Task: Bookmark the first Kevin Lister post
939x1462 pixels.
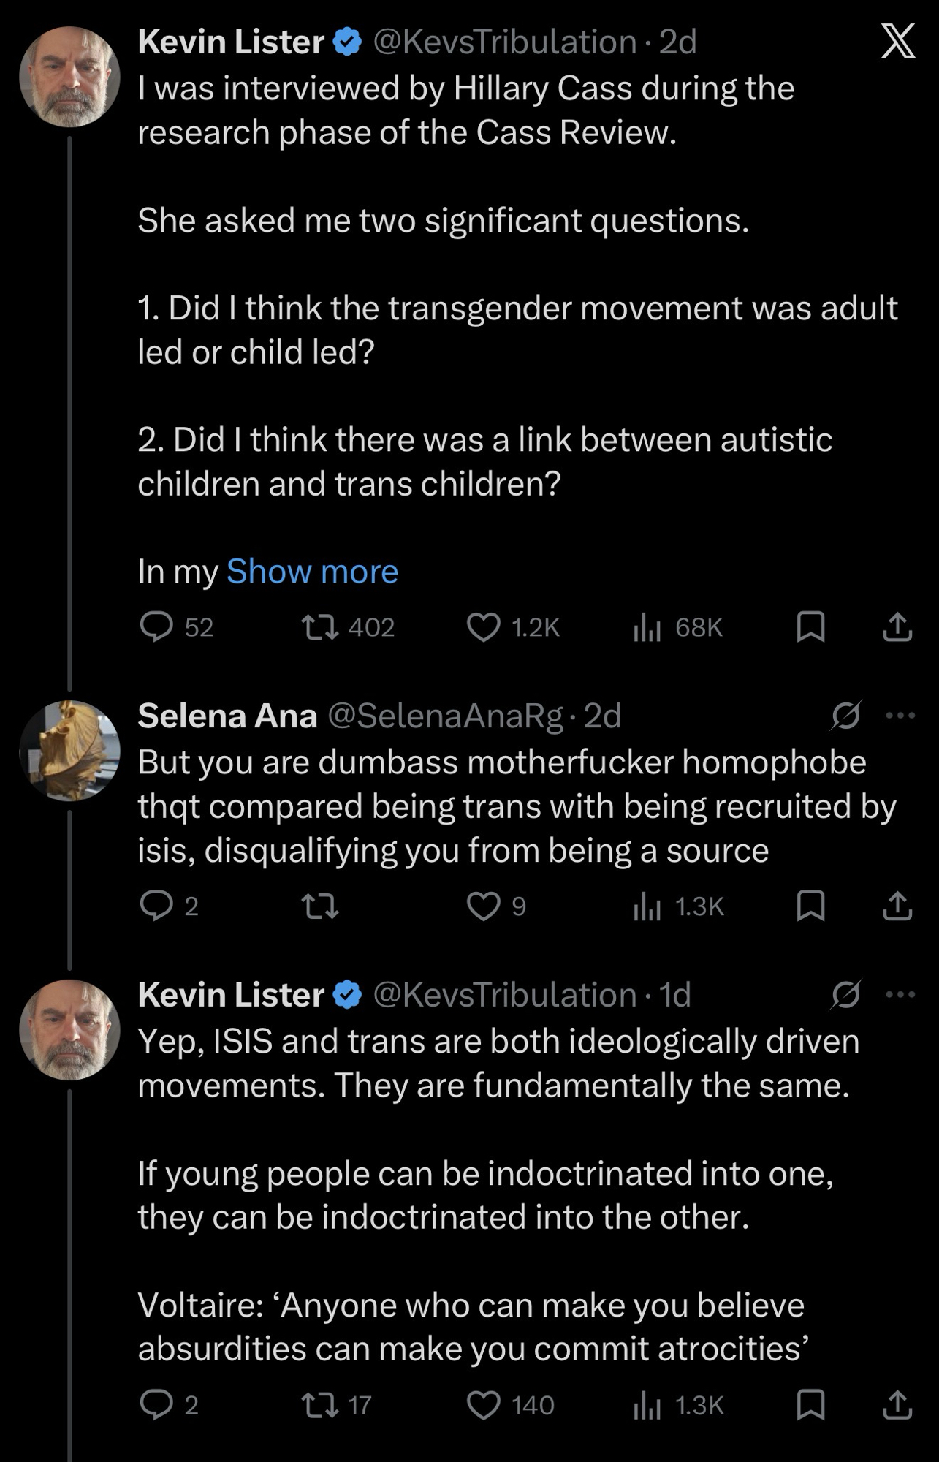Action: point(810,627)
